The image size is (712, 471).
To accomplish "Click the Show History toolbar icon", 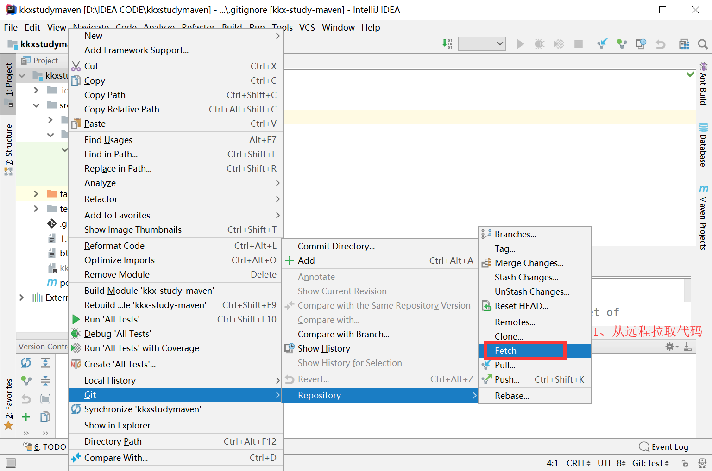I will (641, 44).
